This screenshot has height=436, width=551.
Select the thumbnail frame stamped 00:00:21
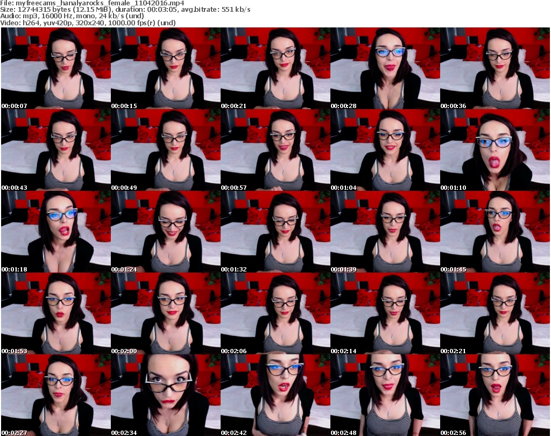275,68
